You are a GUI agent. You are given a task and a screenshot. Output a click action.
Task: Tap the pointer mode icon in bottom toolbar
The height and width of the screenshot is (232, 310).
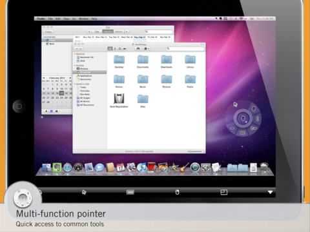coord(84,192)
